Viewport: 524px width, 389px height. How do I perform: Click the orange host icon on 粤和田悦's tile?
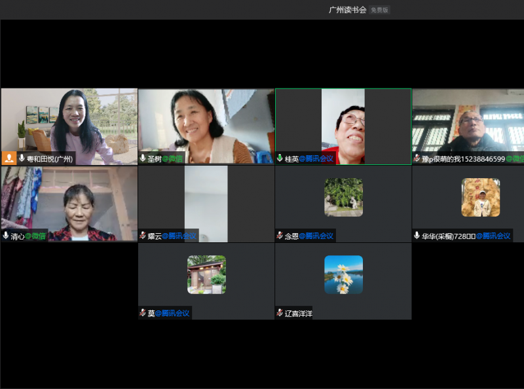[9, 158]
